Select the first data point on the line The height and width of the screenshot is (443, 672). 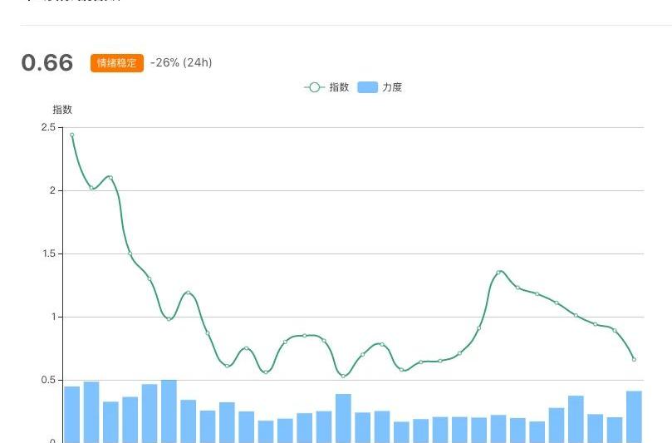point(71,135)
